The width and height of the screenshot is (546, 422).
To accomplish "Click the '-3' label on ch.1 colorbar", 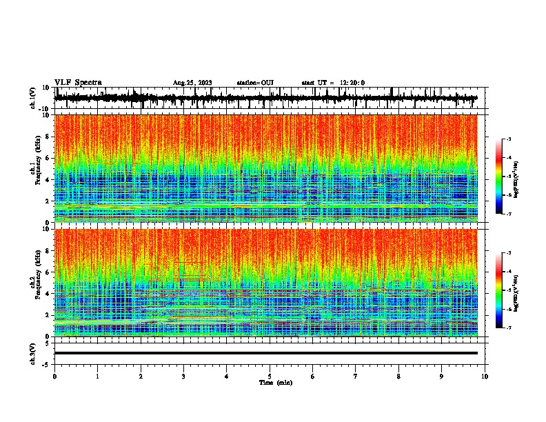I will click(509, 139).
